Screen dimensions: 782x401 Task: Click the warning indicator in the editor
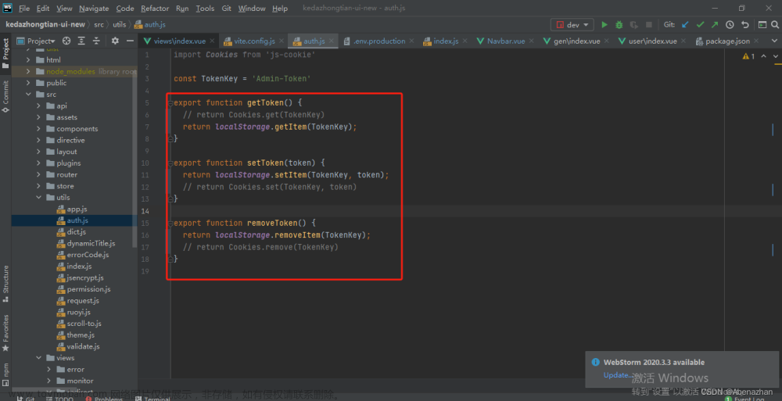(748, 56)
